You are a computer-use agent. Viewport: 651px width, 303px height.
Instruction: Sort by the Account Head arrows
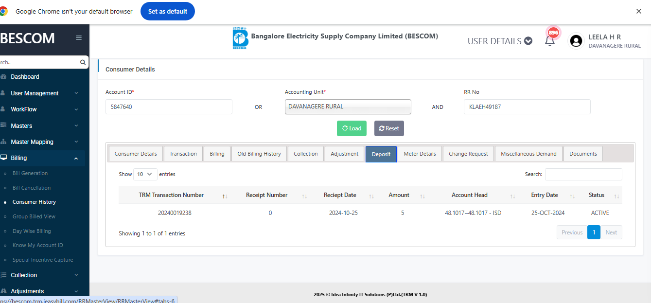(x=512, y=196)
